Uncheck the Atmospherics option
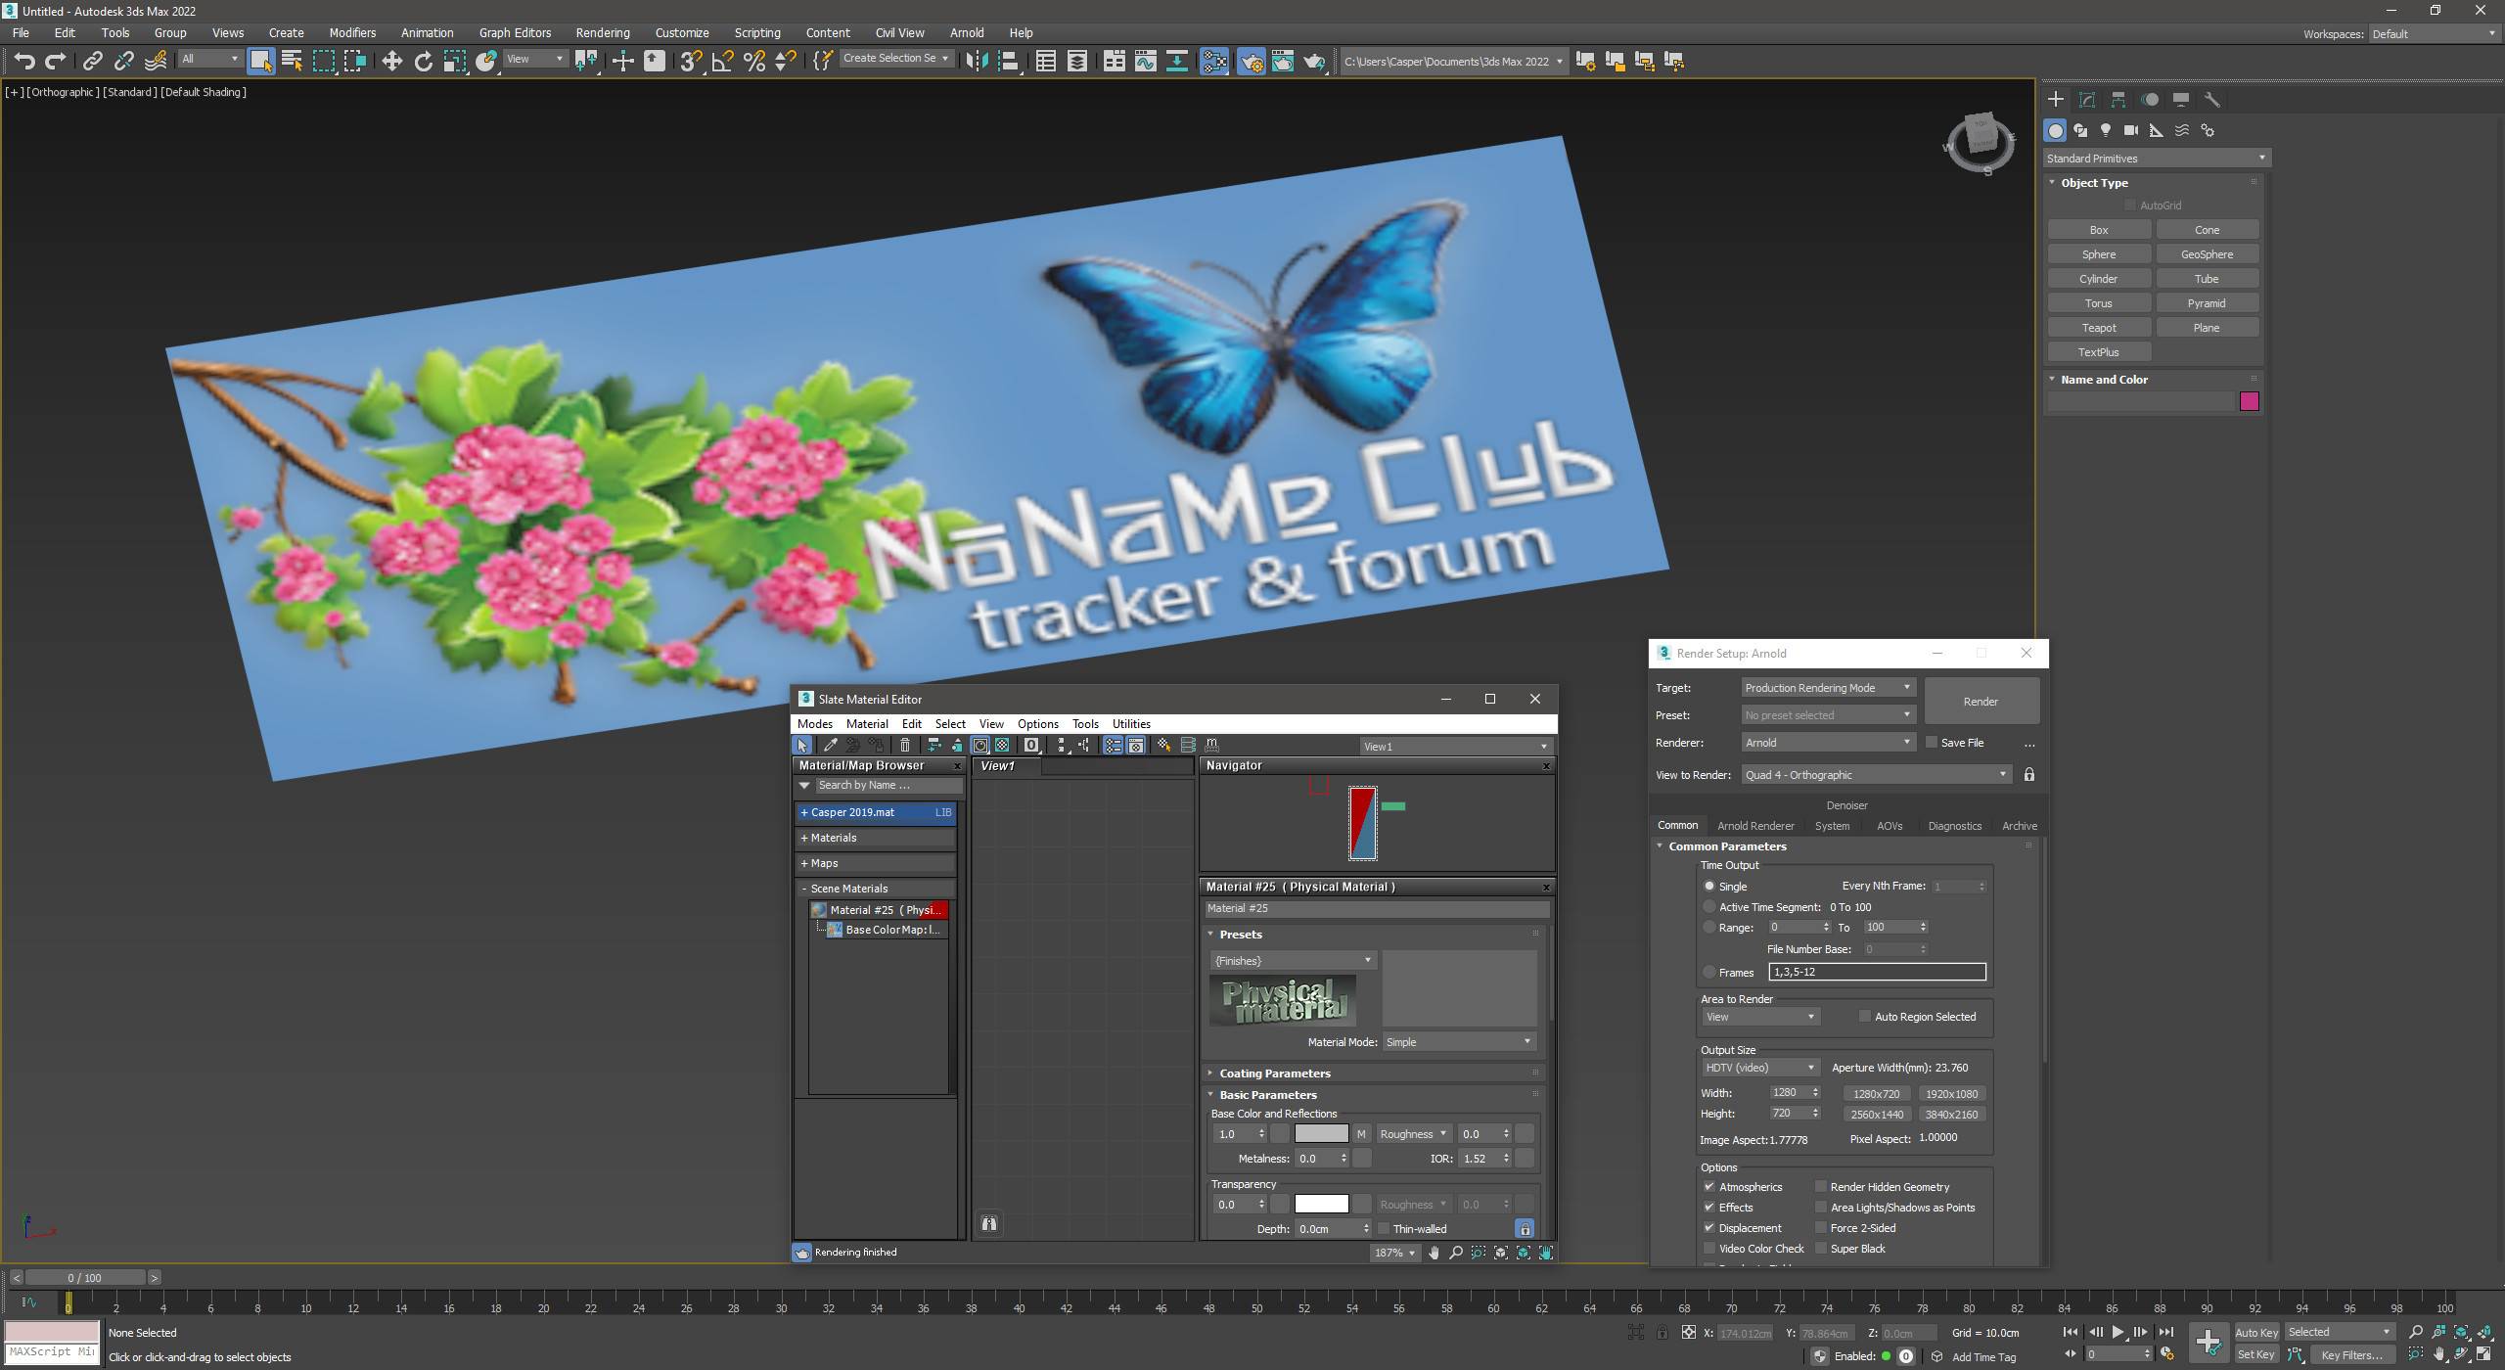The height and width of the screenshot is (1370, 2505). click(x=1709, y=1187)
